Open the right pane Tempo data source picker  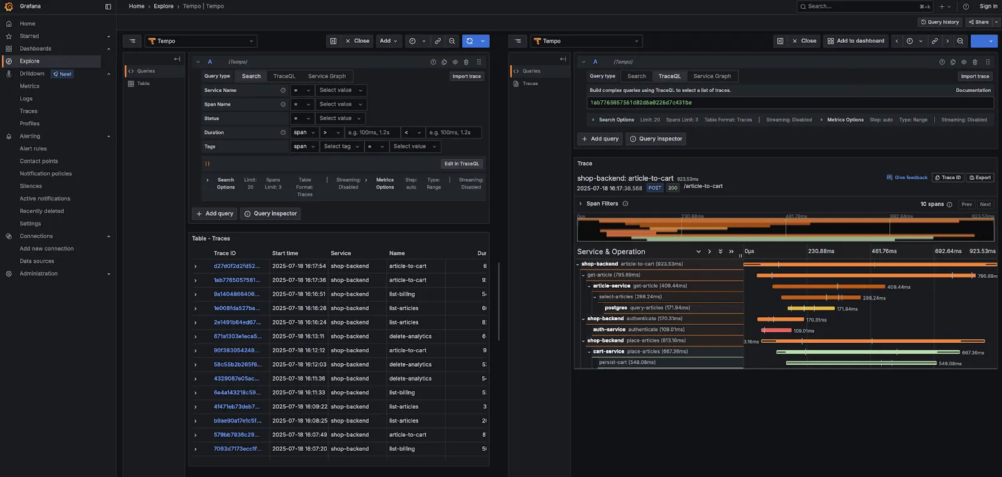click(x=586, y=41)
